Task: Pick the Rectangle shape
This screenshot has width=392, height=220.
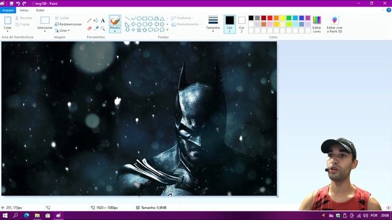Action: pyautogui.click(x=145, y=19)
